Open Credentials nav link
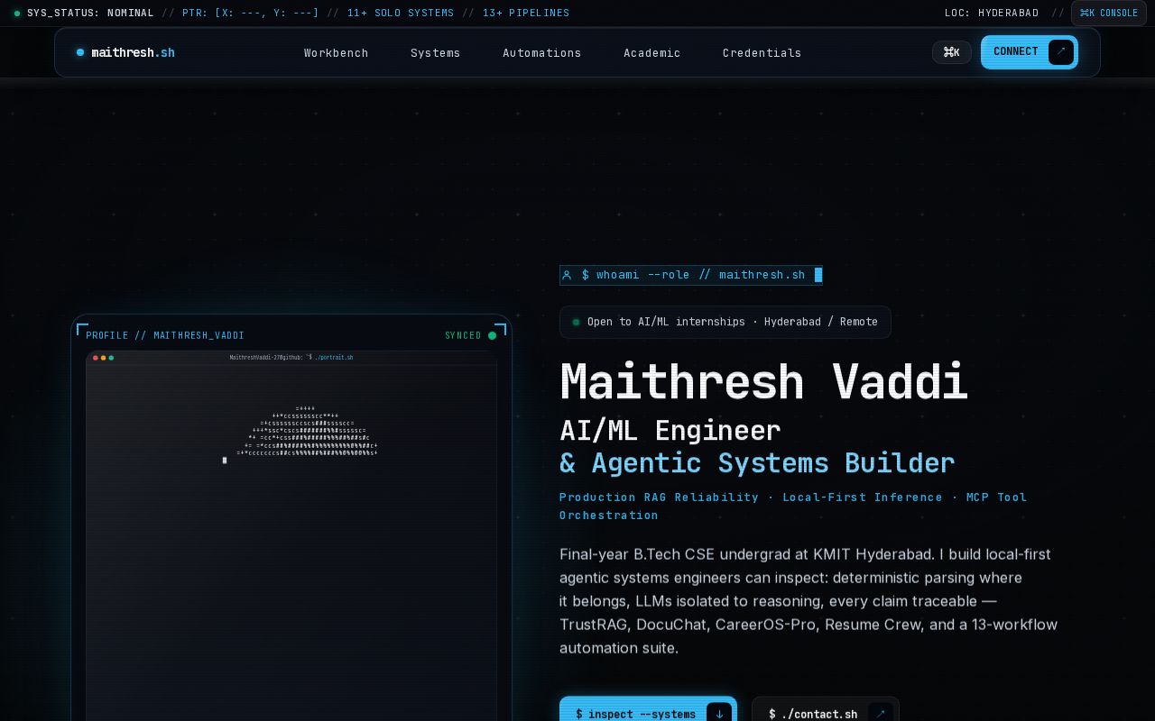1155x721 pixels. [762, 52]
